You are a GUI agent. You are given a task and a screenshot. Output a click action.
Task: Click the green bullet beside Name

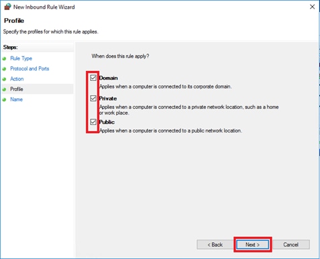pos(4,100)
